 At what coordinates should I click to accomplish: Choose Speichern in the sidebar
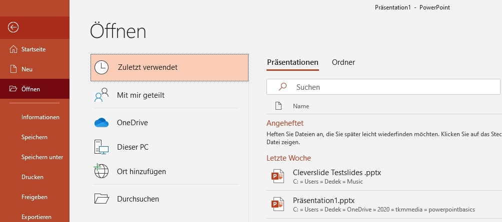[34, 137]
